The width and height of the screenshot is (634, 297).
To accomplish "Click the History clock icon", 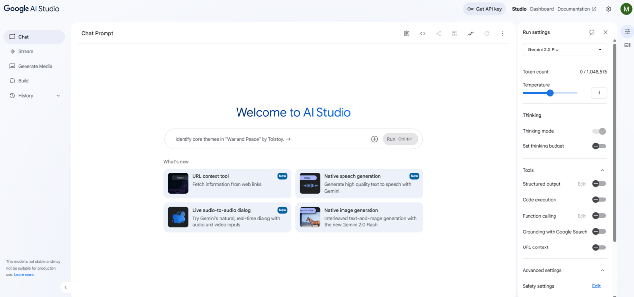I will tap(12, 96).
